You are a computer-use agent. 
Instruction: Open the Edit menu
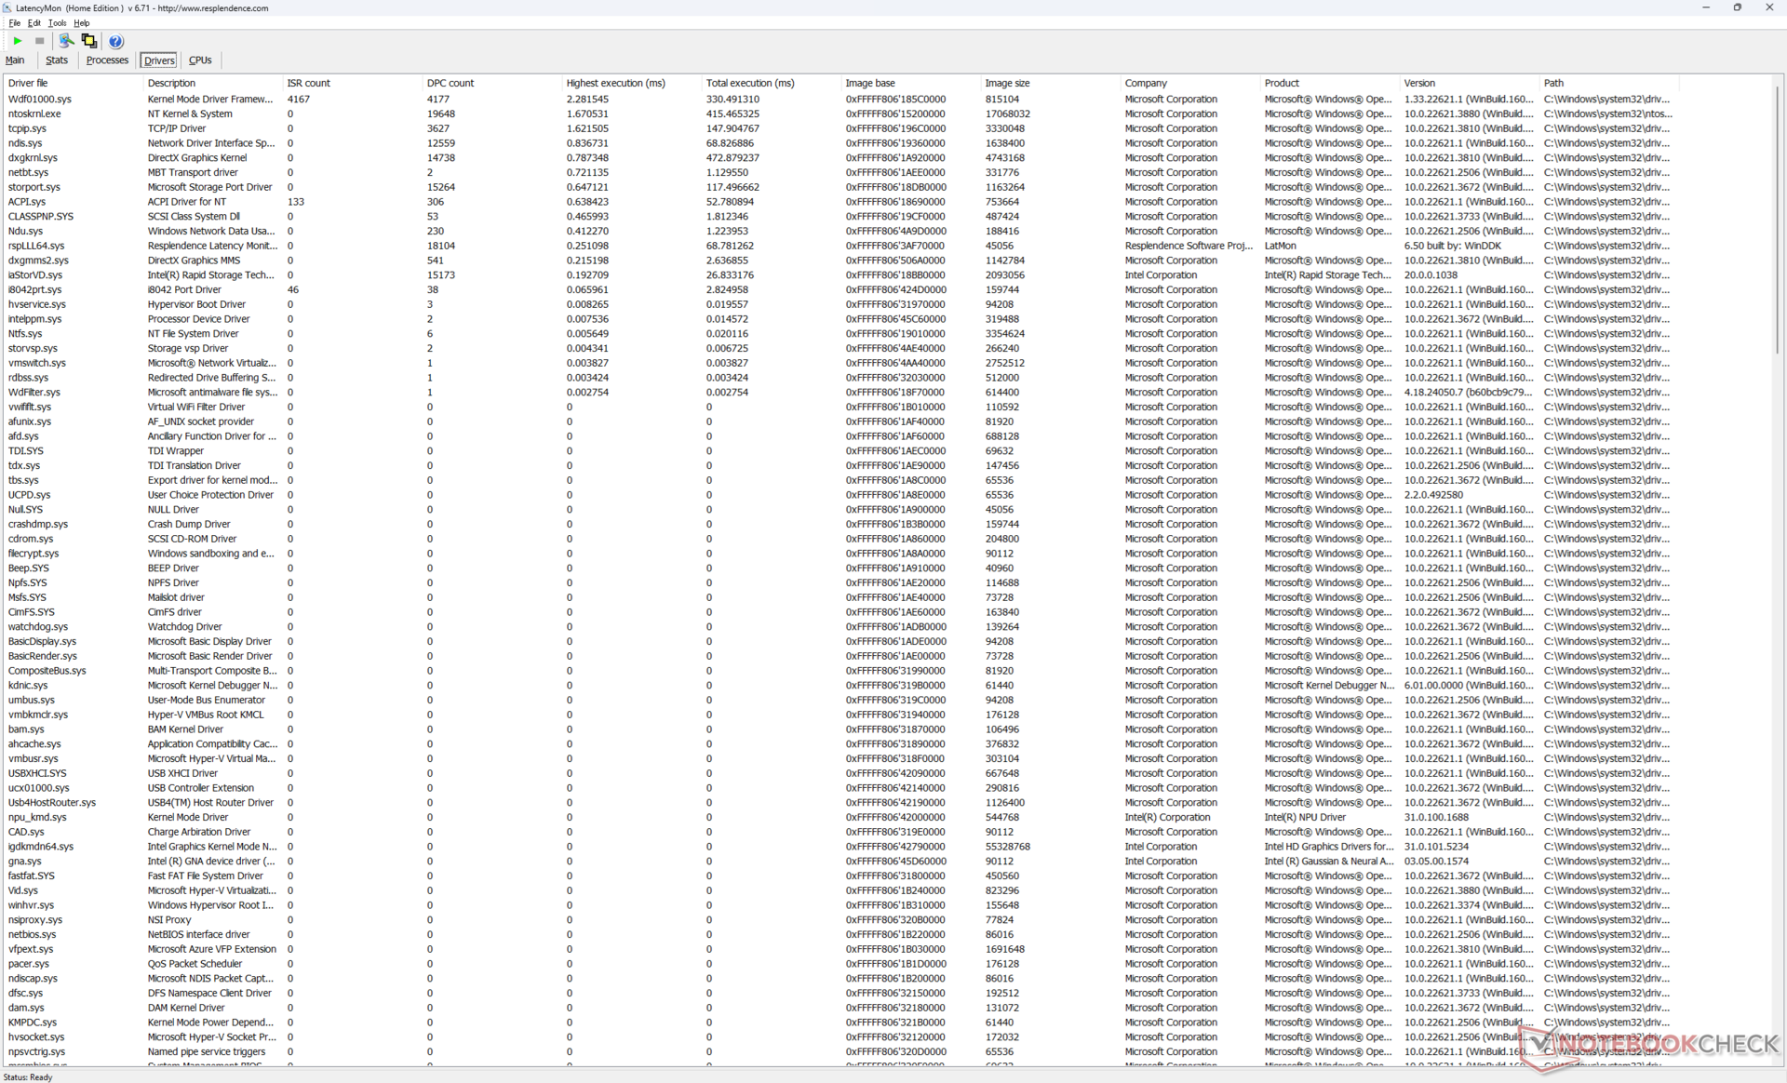tap(34, 22)
